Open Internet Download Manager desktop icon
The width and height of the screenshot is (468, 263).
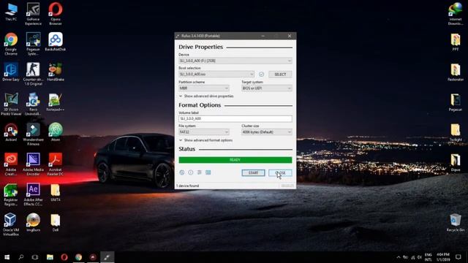tap(456, 14)
